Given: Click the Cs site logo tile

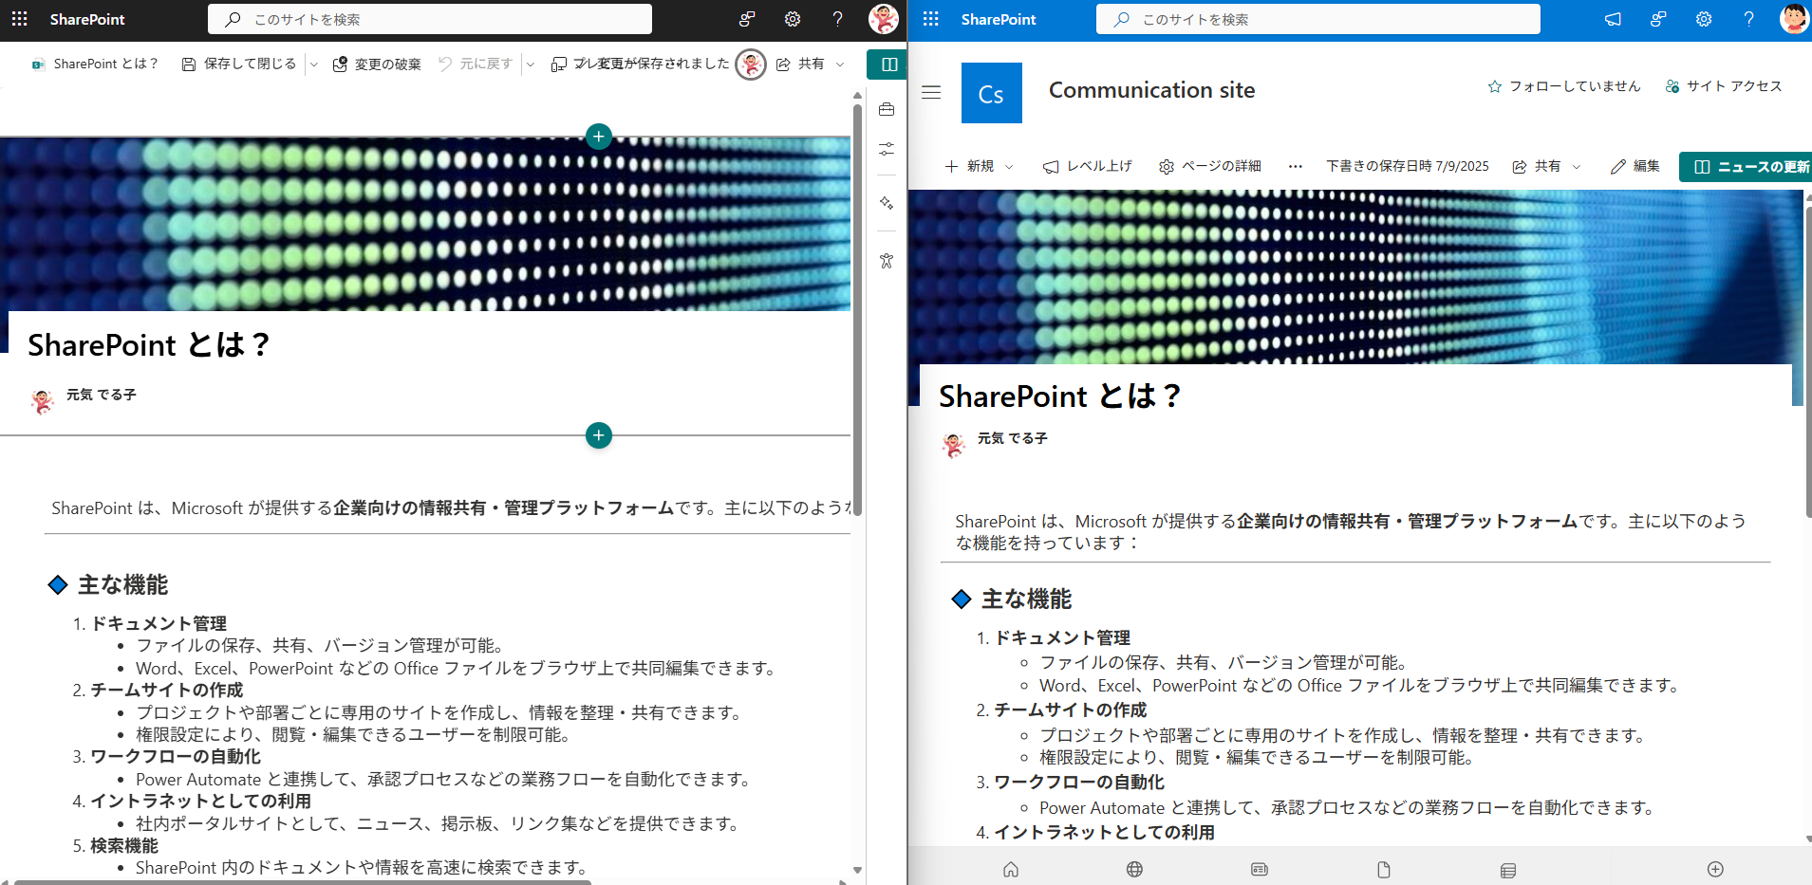Looking at the screenshot, I should tap(992, 93).
